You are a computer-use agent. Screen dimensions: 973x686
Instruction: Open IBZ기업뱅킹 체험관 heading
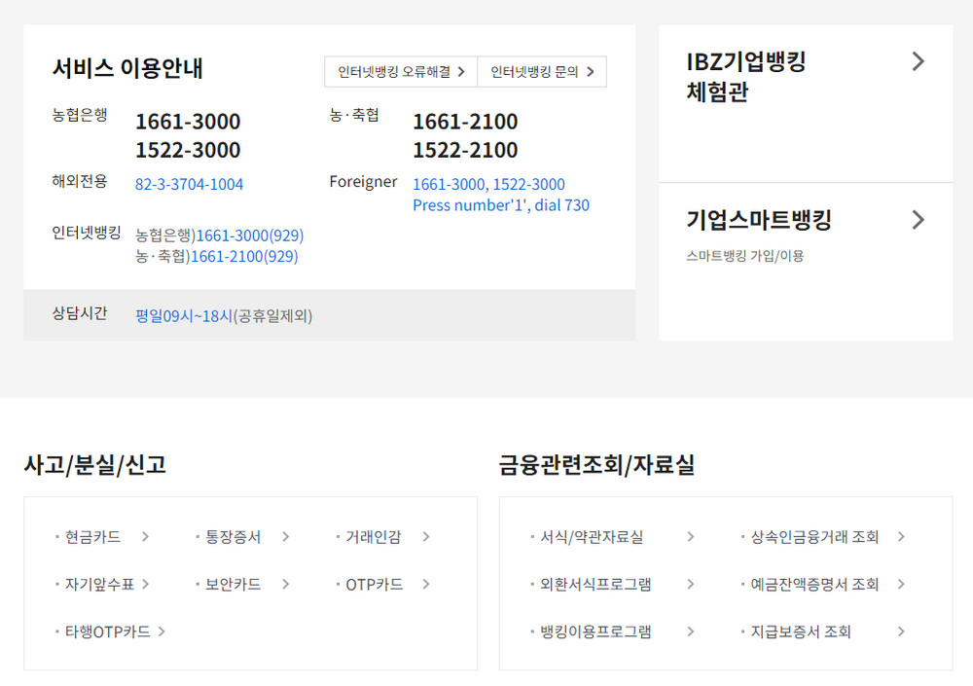tap(746, 76)
